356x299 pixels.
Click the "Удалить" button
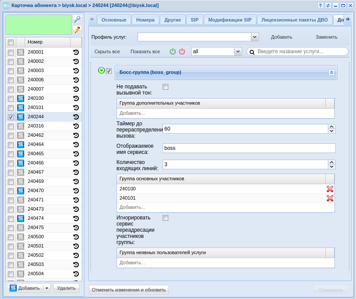[66, 288]
